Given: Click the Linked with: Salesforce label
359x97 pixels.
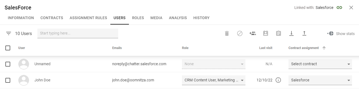Looking at the screenshot, I should [x=314, y=8].
